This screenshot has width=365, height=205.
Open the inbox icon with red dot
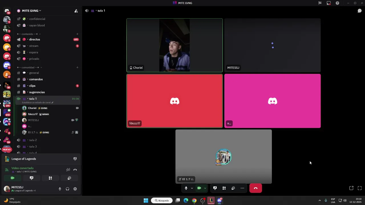(x=329, y=3)
